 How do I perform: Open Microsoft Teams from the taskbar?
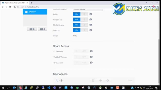(x=55, y=88)
